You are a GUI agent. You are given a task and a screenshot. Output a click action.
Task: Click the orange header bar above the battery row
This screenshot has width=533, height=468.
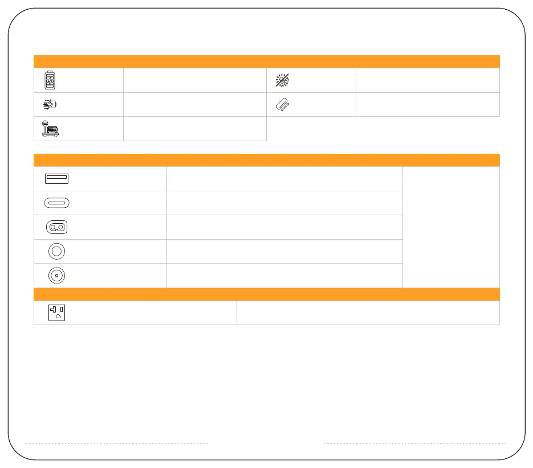pyautogui.click(x=267, y=61)
